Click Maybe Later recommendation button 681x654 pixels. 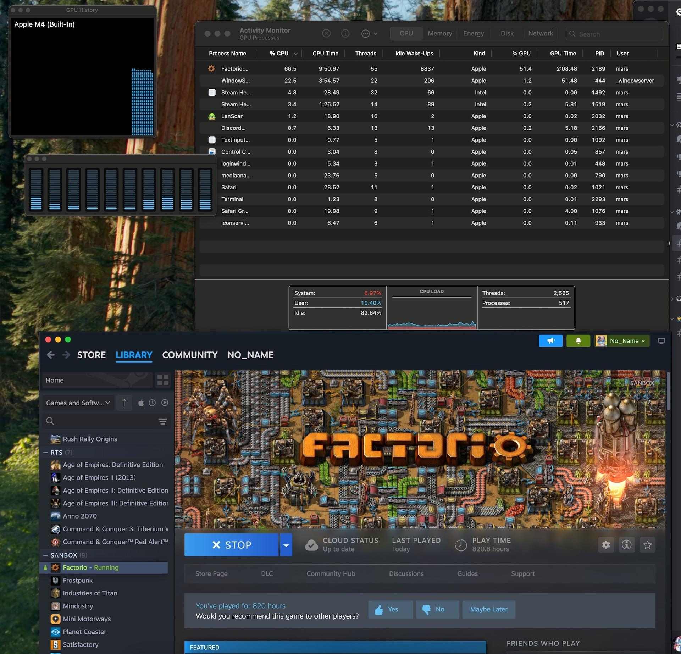click(488, 609)
